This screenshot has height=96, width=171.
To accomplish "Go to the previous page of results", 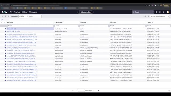I will 76,90.
